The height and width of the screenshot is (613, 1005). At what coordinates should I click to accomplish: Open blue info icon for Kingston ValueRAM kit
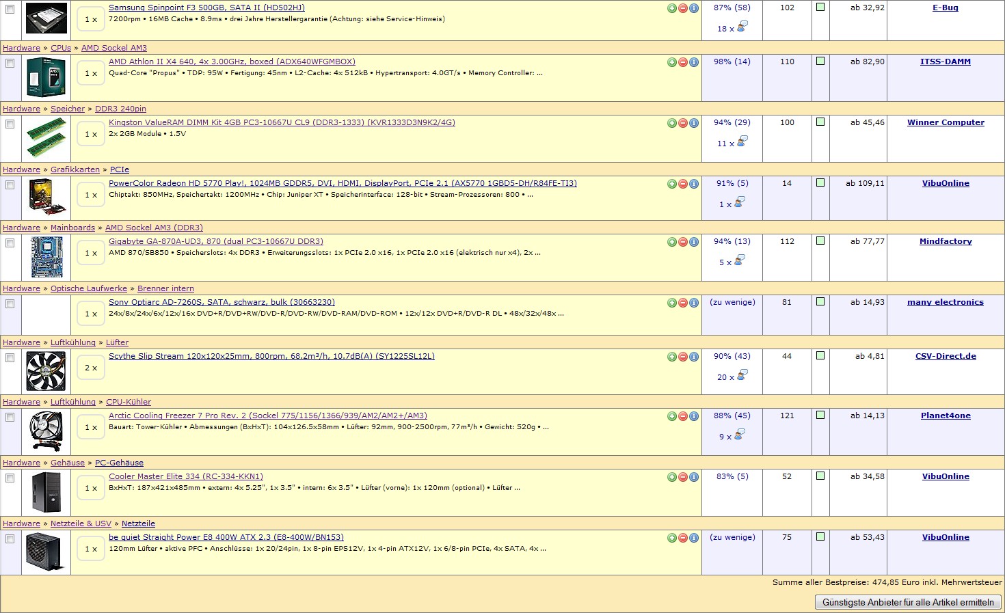click(x=694, y=123)
